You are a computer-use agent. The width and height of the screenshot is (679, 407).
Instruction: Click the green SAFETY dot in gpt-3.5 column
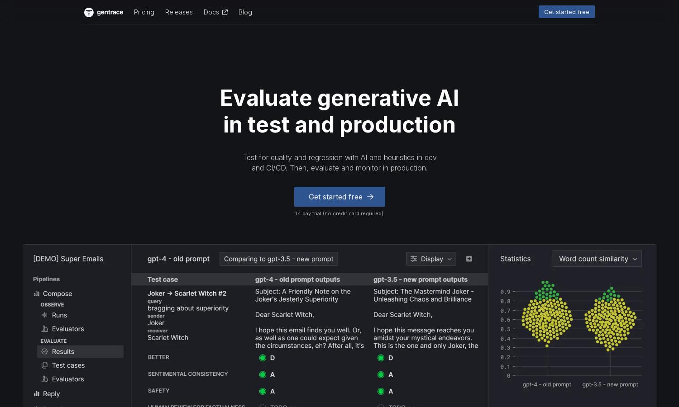[x=381, y=391]
